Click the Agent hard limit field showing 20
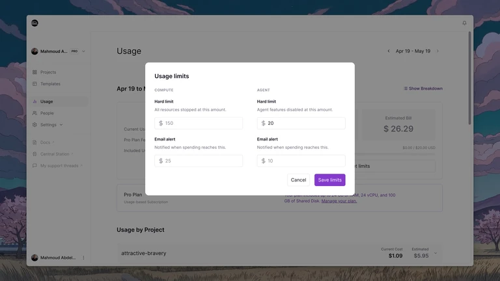500x281 pixels. 301,124
